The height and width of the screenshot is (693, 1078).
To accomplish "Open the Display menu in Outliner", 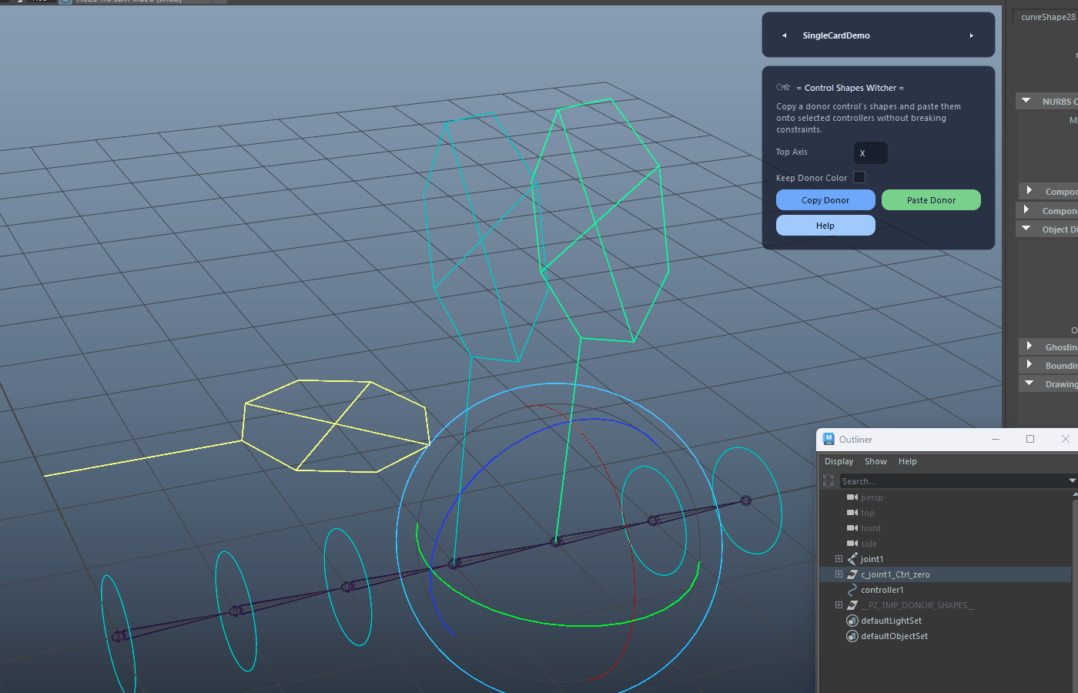I will pos(839,461).
